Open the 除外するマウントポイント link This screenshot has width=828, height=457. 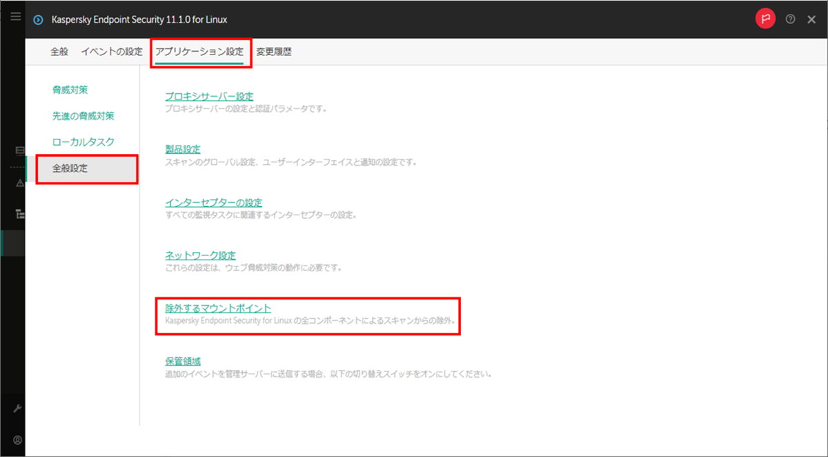click(x=219, y=308)
